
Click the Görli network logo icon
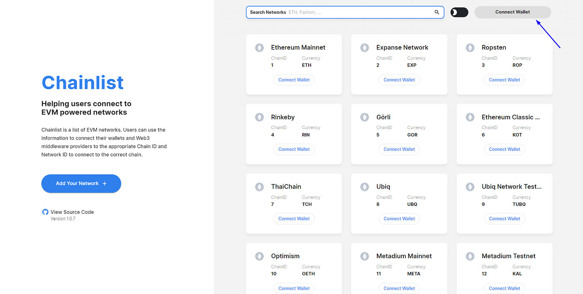[x=365, y=117]
